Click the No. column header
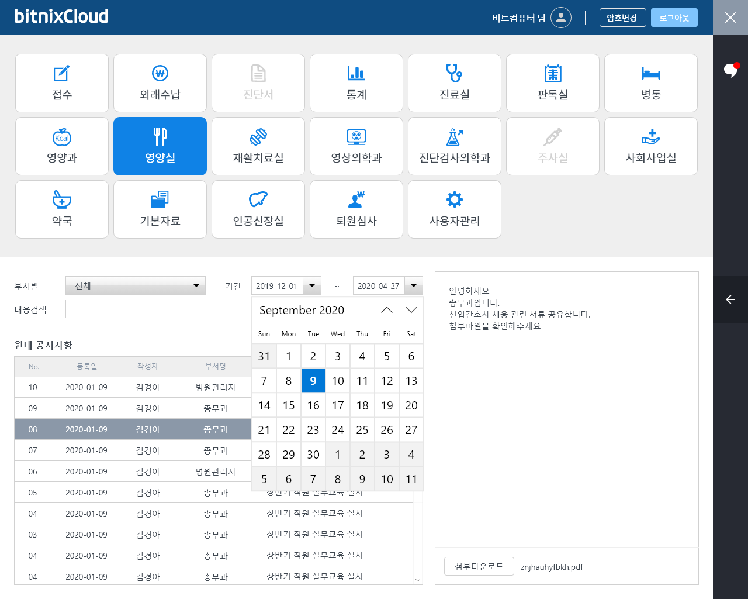748x599 pixels. 34,366
